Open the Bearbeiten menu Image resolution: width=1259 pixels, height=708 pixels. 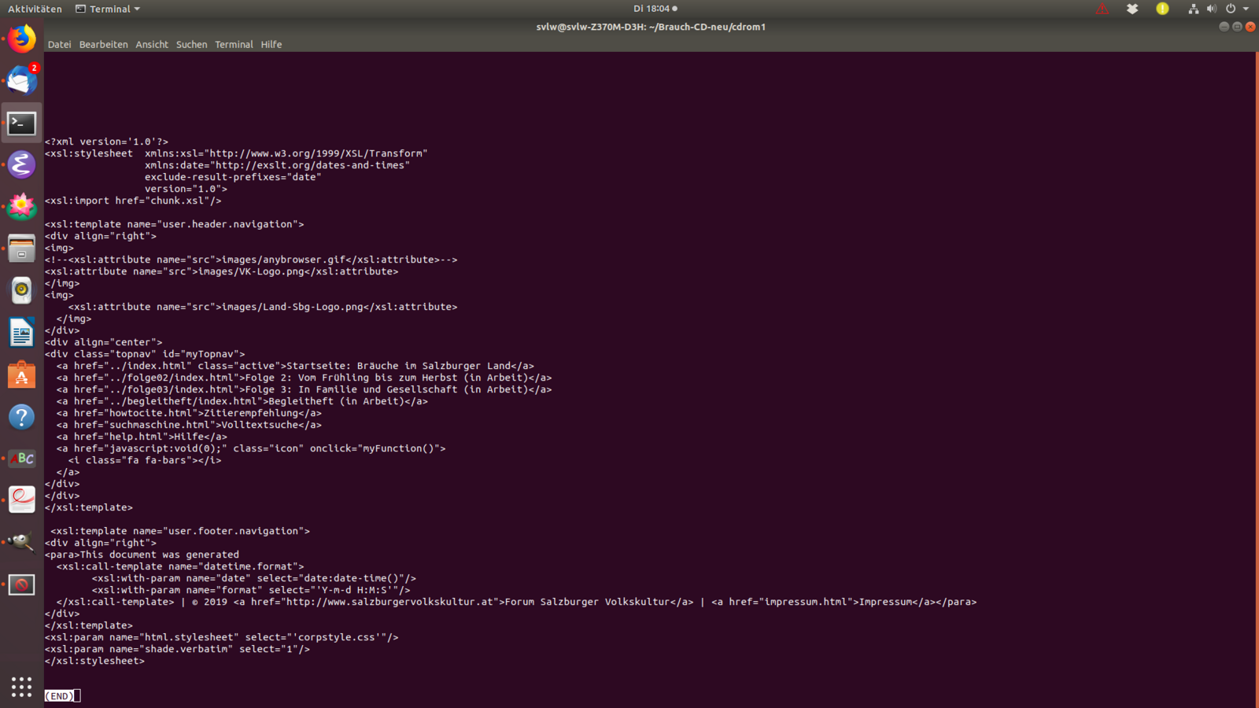tap(103, 45)
